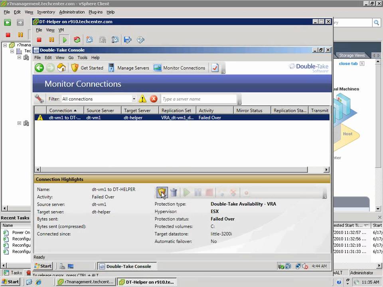383x287 pixels.
Task: Click the reset VM icon in DT-Helper toolbar
Action: (x=77, y=39)
